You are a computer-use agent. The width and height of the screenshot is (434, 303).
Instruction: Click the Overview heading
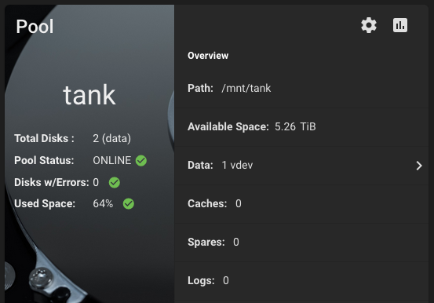point(208,56)
